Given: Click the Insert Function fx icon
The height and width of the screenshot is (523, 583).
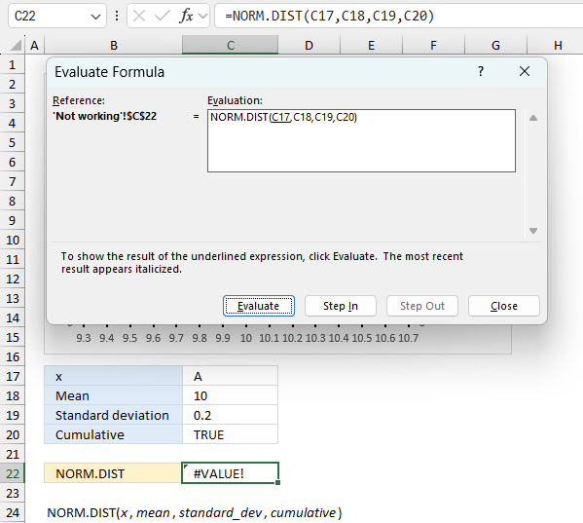Looking at the screenshot, I should (186, 16).
